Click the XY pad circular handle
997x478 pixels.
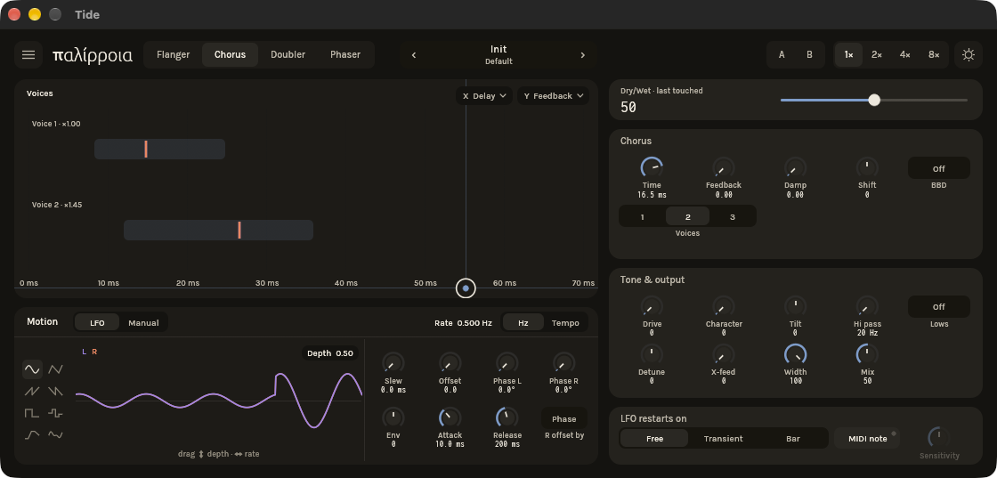pos(466,288)
